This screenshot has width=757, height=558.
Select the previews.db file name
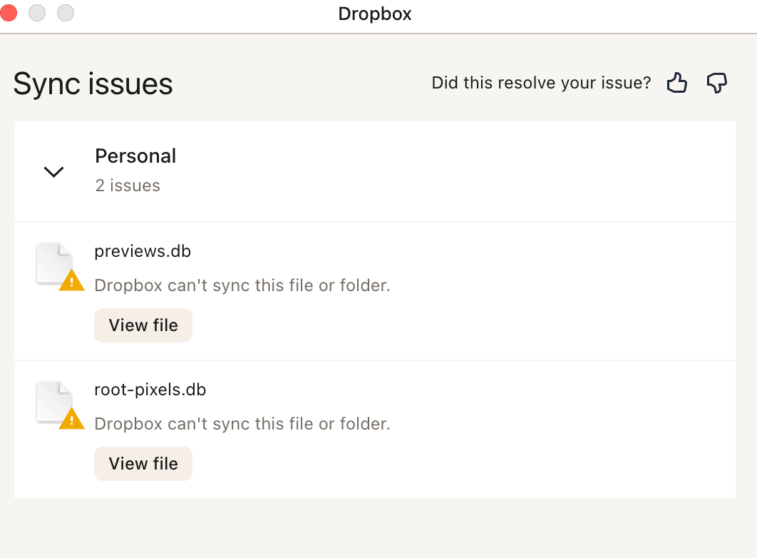pyautogui.click(x=143, y=251)
